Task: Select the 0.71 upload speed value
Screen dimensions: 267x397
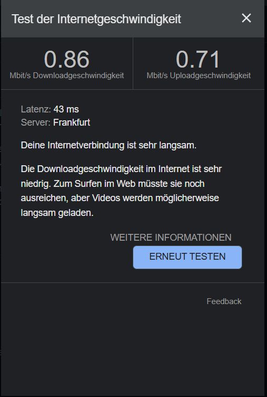Action: click(199, 59)
